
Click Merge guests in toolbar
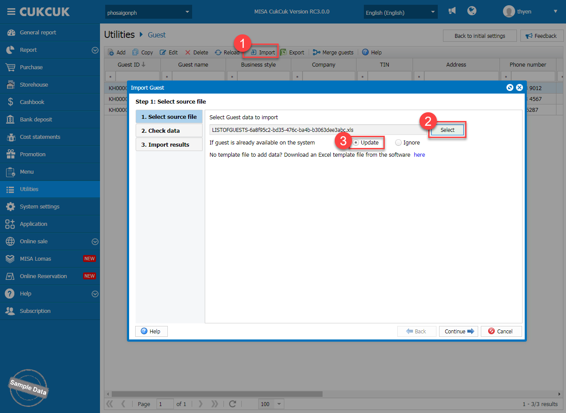333,52
